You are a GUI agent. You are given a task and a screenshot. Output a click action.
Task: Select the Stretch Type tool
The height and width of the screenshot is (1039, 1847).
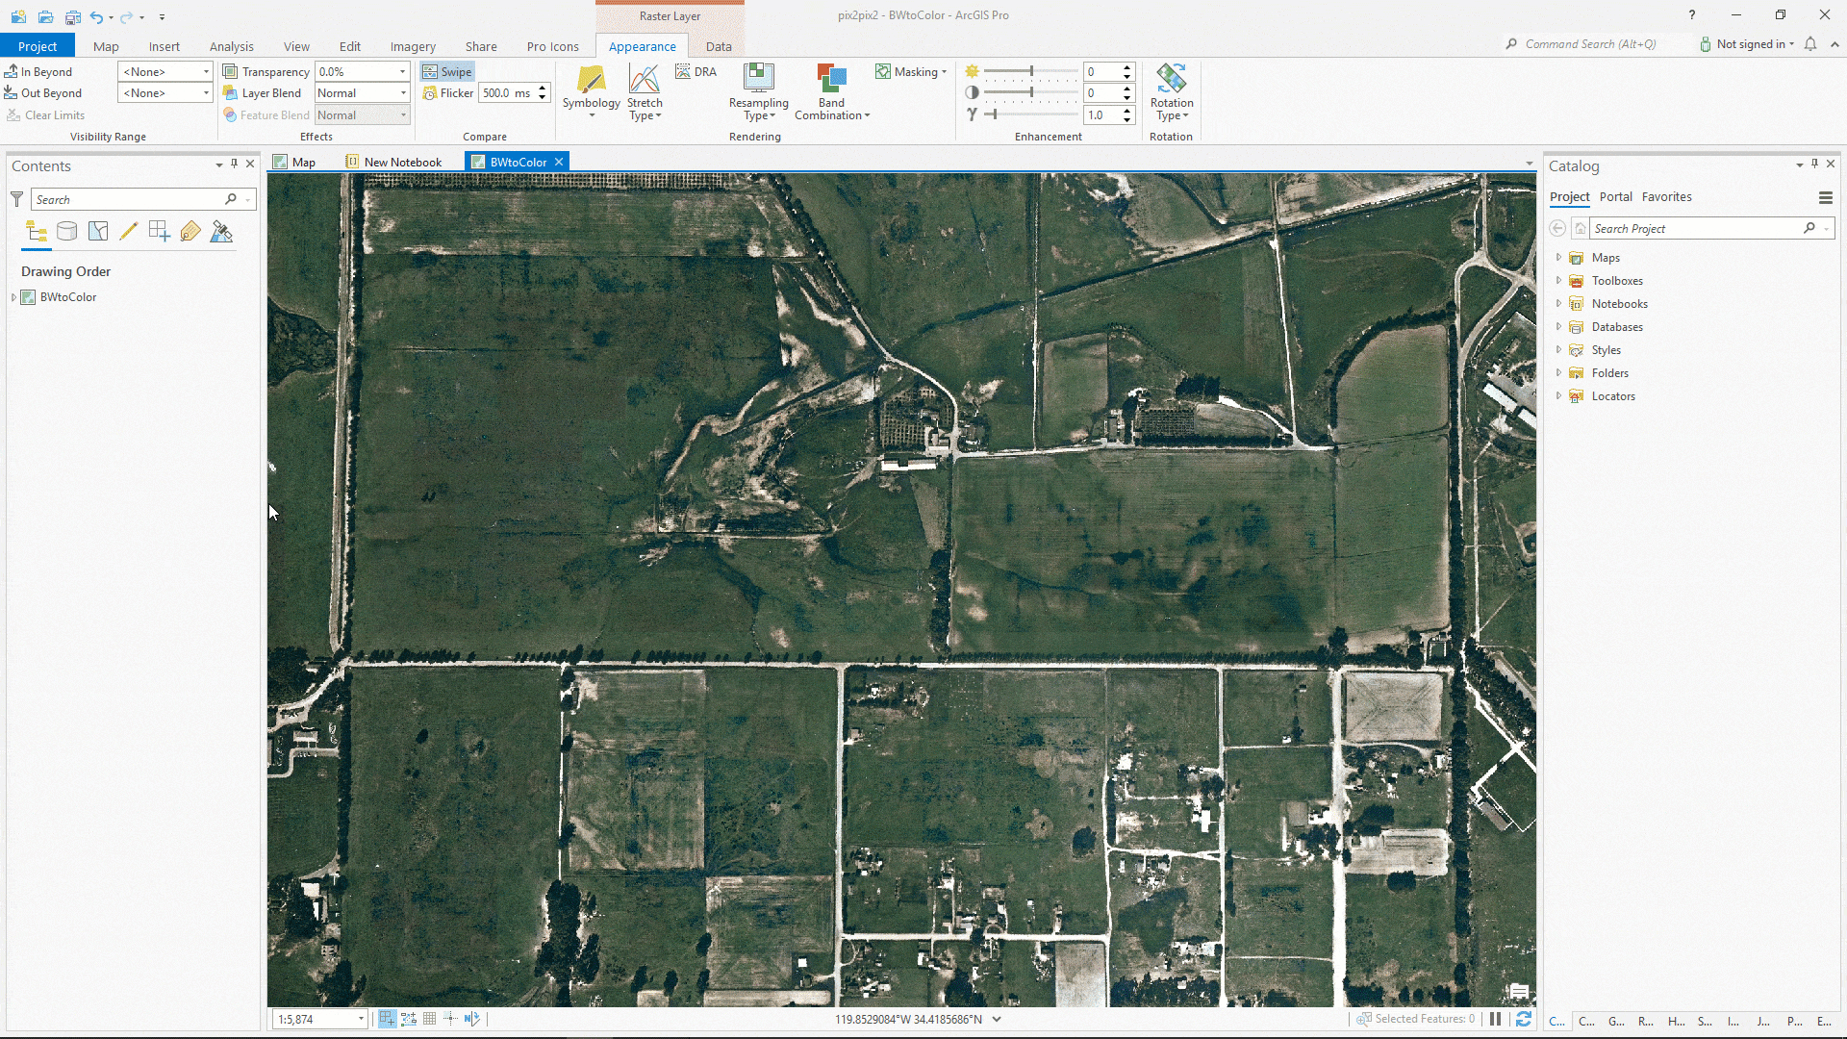click(x=644, y=91)
